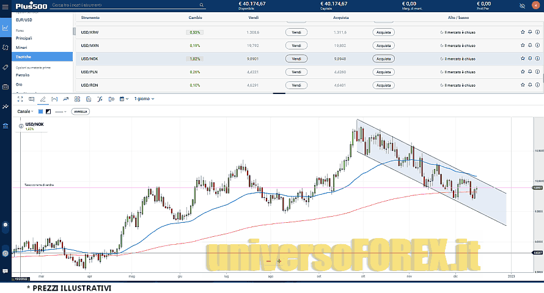
Task: Select Petrolio in the sidebar list
Action: click(x=23, y=74)
